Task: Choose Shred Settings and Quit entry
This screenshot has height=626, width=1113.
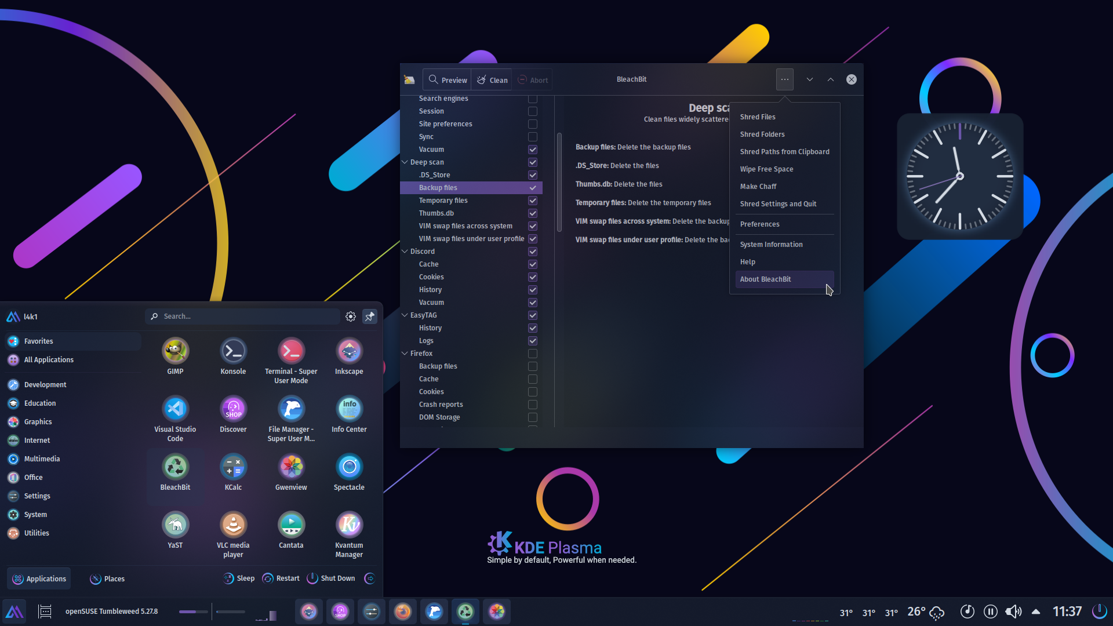Action: coord(784,204)
